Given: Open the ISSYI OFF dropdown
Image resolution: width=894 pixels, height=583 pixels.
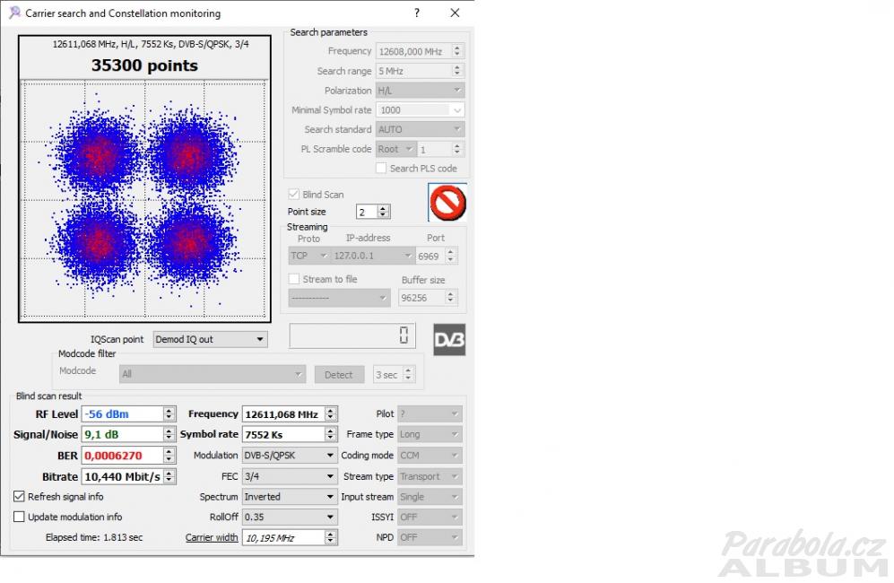Looking at the screenshot, I should [430, 517].
